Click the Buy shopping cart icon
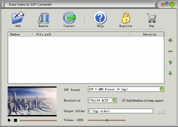This screenshot has height=127, width=178. coord(152,18)
